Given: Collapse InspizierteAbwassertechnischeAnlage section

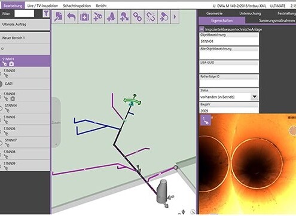Looking at the screenshot, I should (x=202, y=29).
